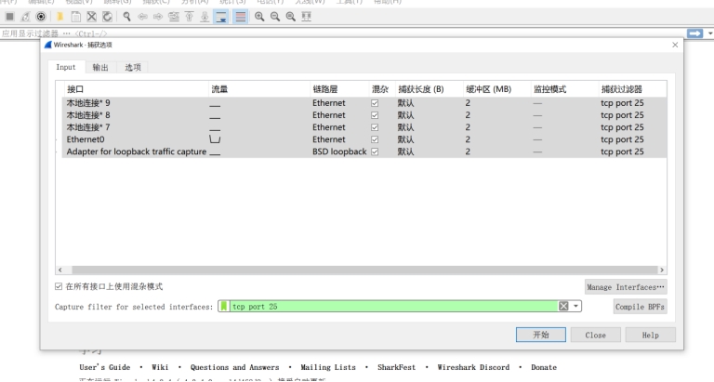Click the zoom in toolbar icon
The height and width of the screenshot is (382, 714).
(258, 19)
